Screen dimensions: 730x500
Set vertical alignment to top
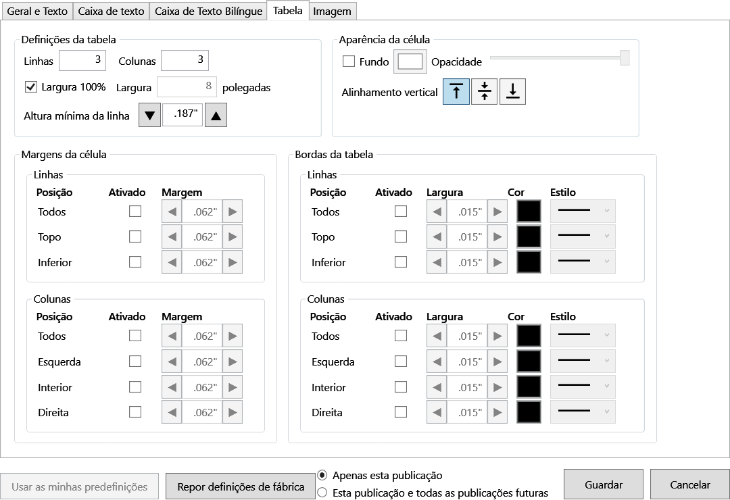(x=456, y=91)
